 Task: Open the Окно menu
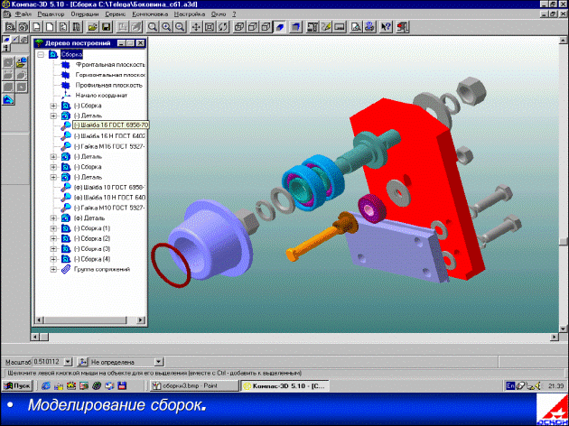219,14
